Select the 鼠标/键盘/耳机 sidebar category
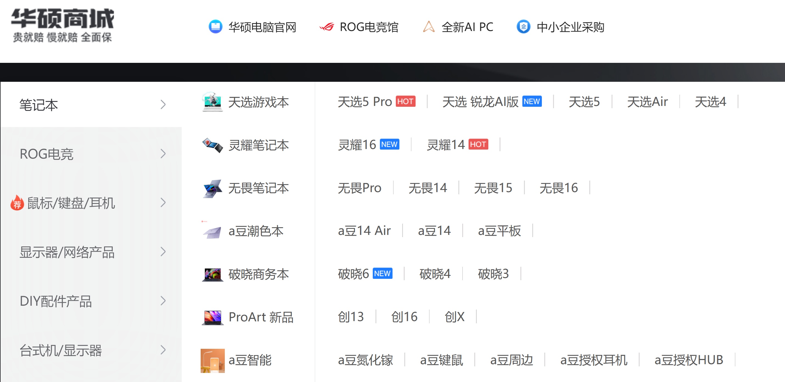785x382 pixels. click(91, 203)
